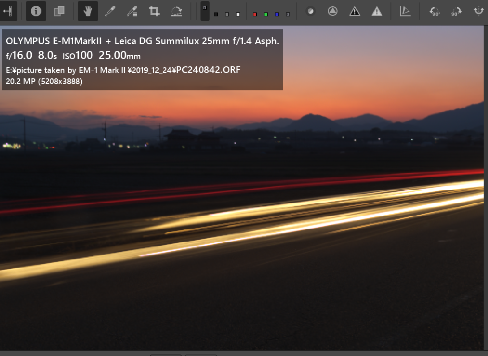Viewport: 488px width, 356px height.
Task: Click the 20.2 MP (5208x3888) resolution text
Action: (x=44, y=82)
